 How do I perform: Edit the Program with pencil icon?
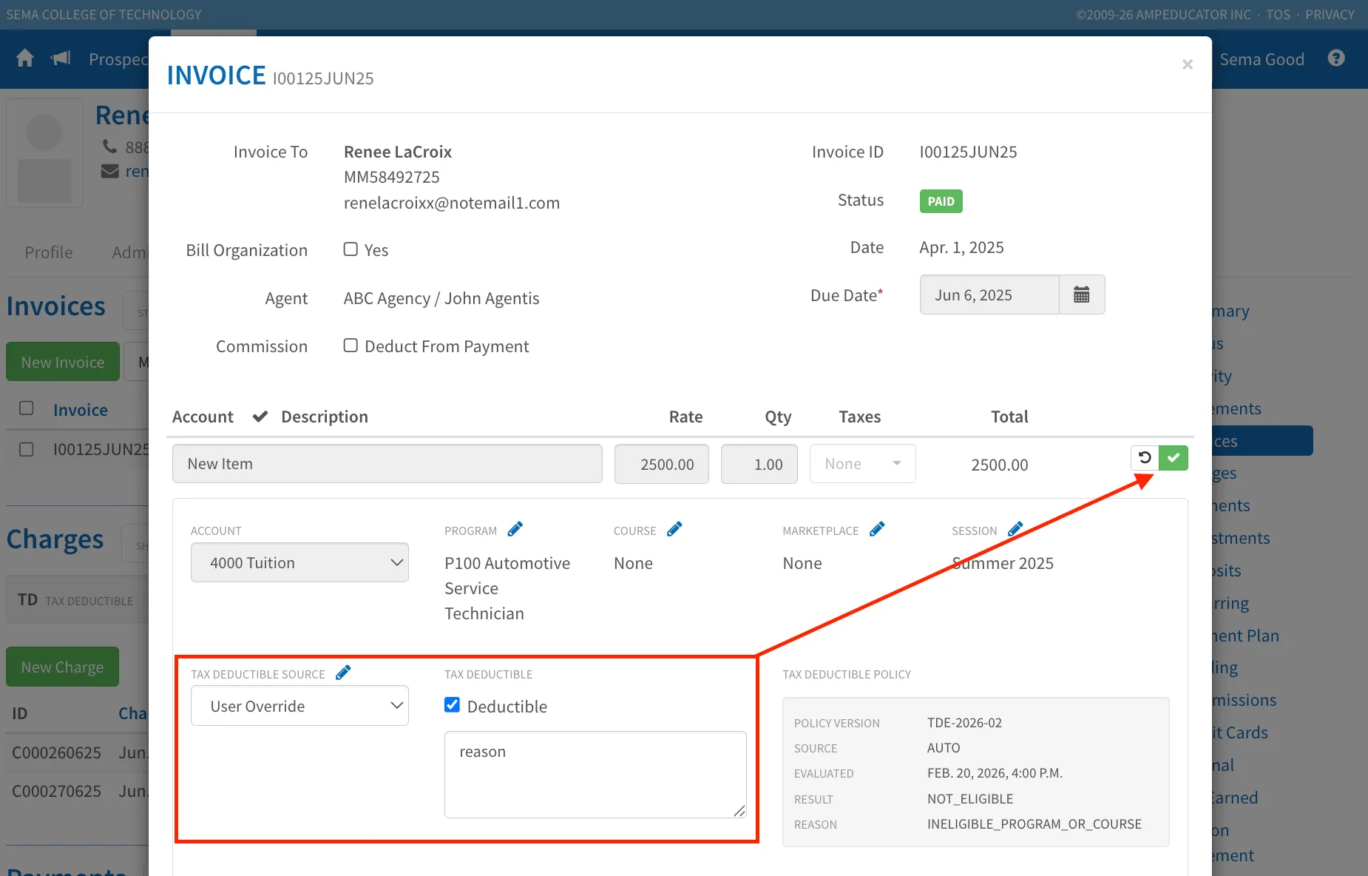515,530
